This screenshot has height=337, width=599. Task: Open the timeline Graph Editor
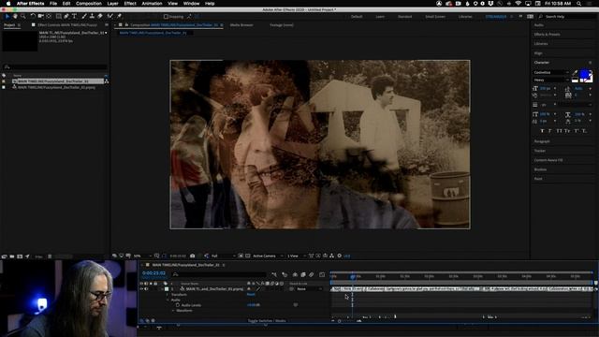pyautogui.click(x=322, y=274)
